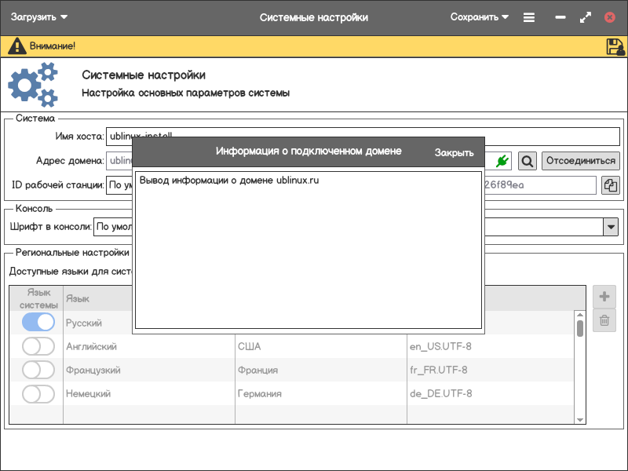Open the hamburger menu in title bar
628x471 pixels.
coord(529,17)
